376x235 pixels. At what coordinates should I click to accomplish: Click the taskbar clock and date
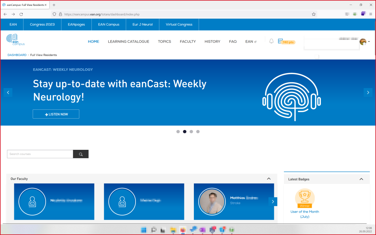(365, 230)
